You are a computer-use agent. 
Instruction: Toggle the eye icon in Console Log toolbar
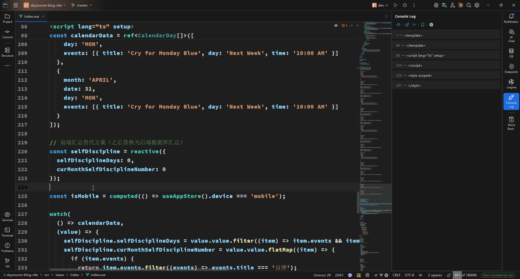click(398, 25)
